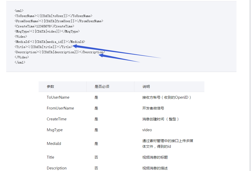Click the 否 cell in Title row

pos(96,157)
